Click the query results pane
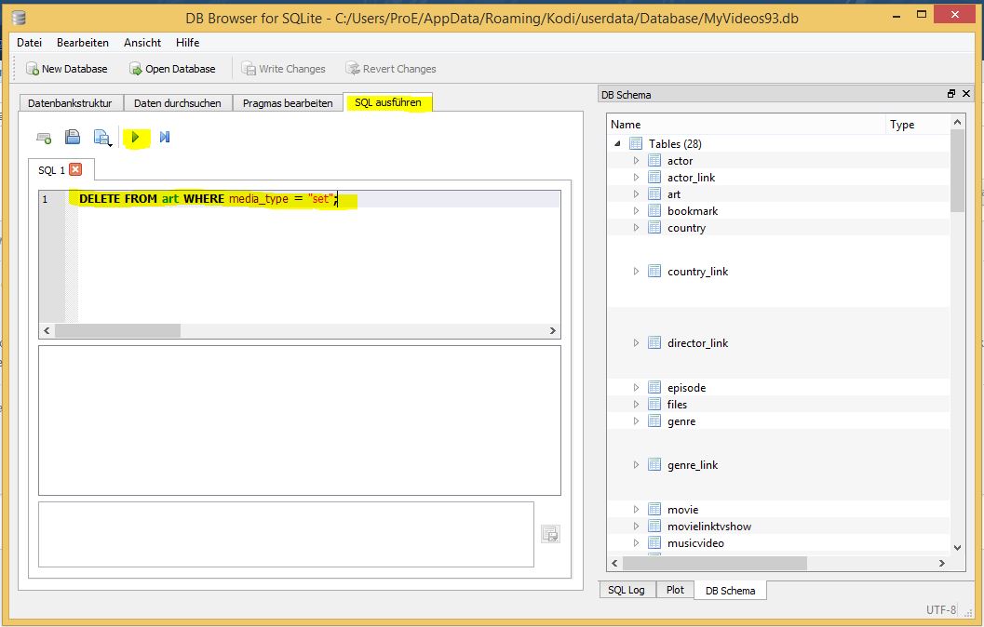This screenshot has height=627, width=984. 300,420
